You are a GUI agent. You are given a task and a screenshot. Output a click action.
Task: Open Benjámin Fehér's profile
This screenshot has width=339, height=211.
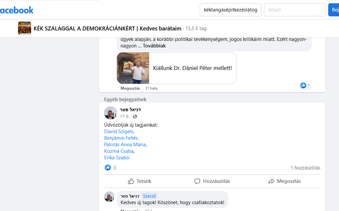(x=121, y=138)
